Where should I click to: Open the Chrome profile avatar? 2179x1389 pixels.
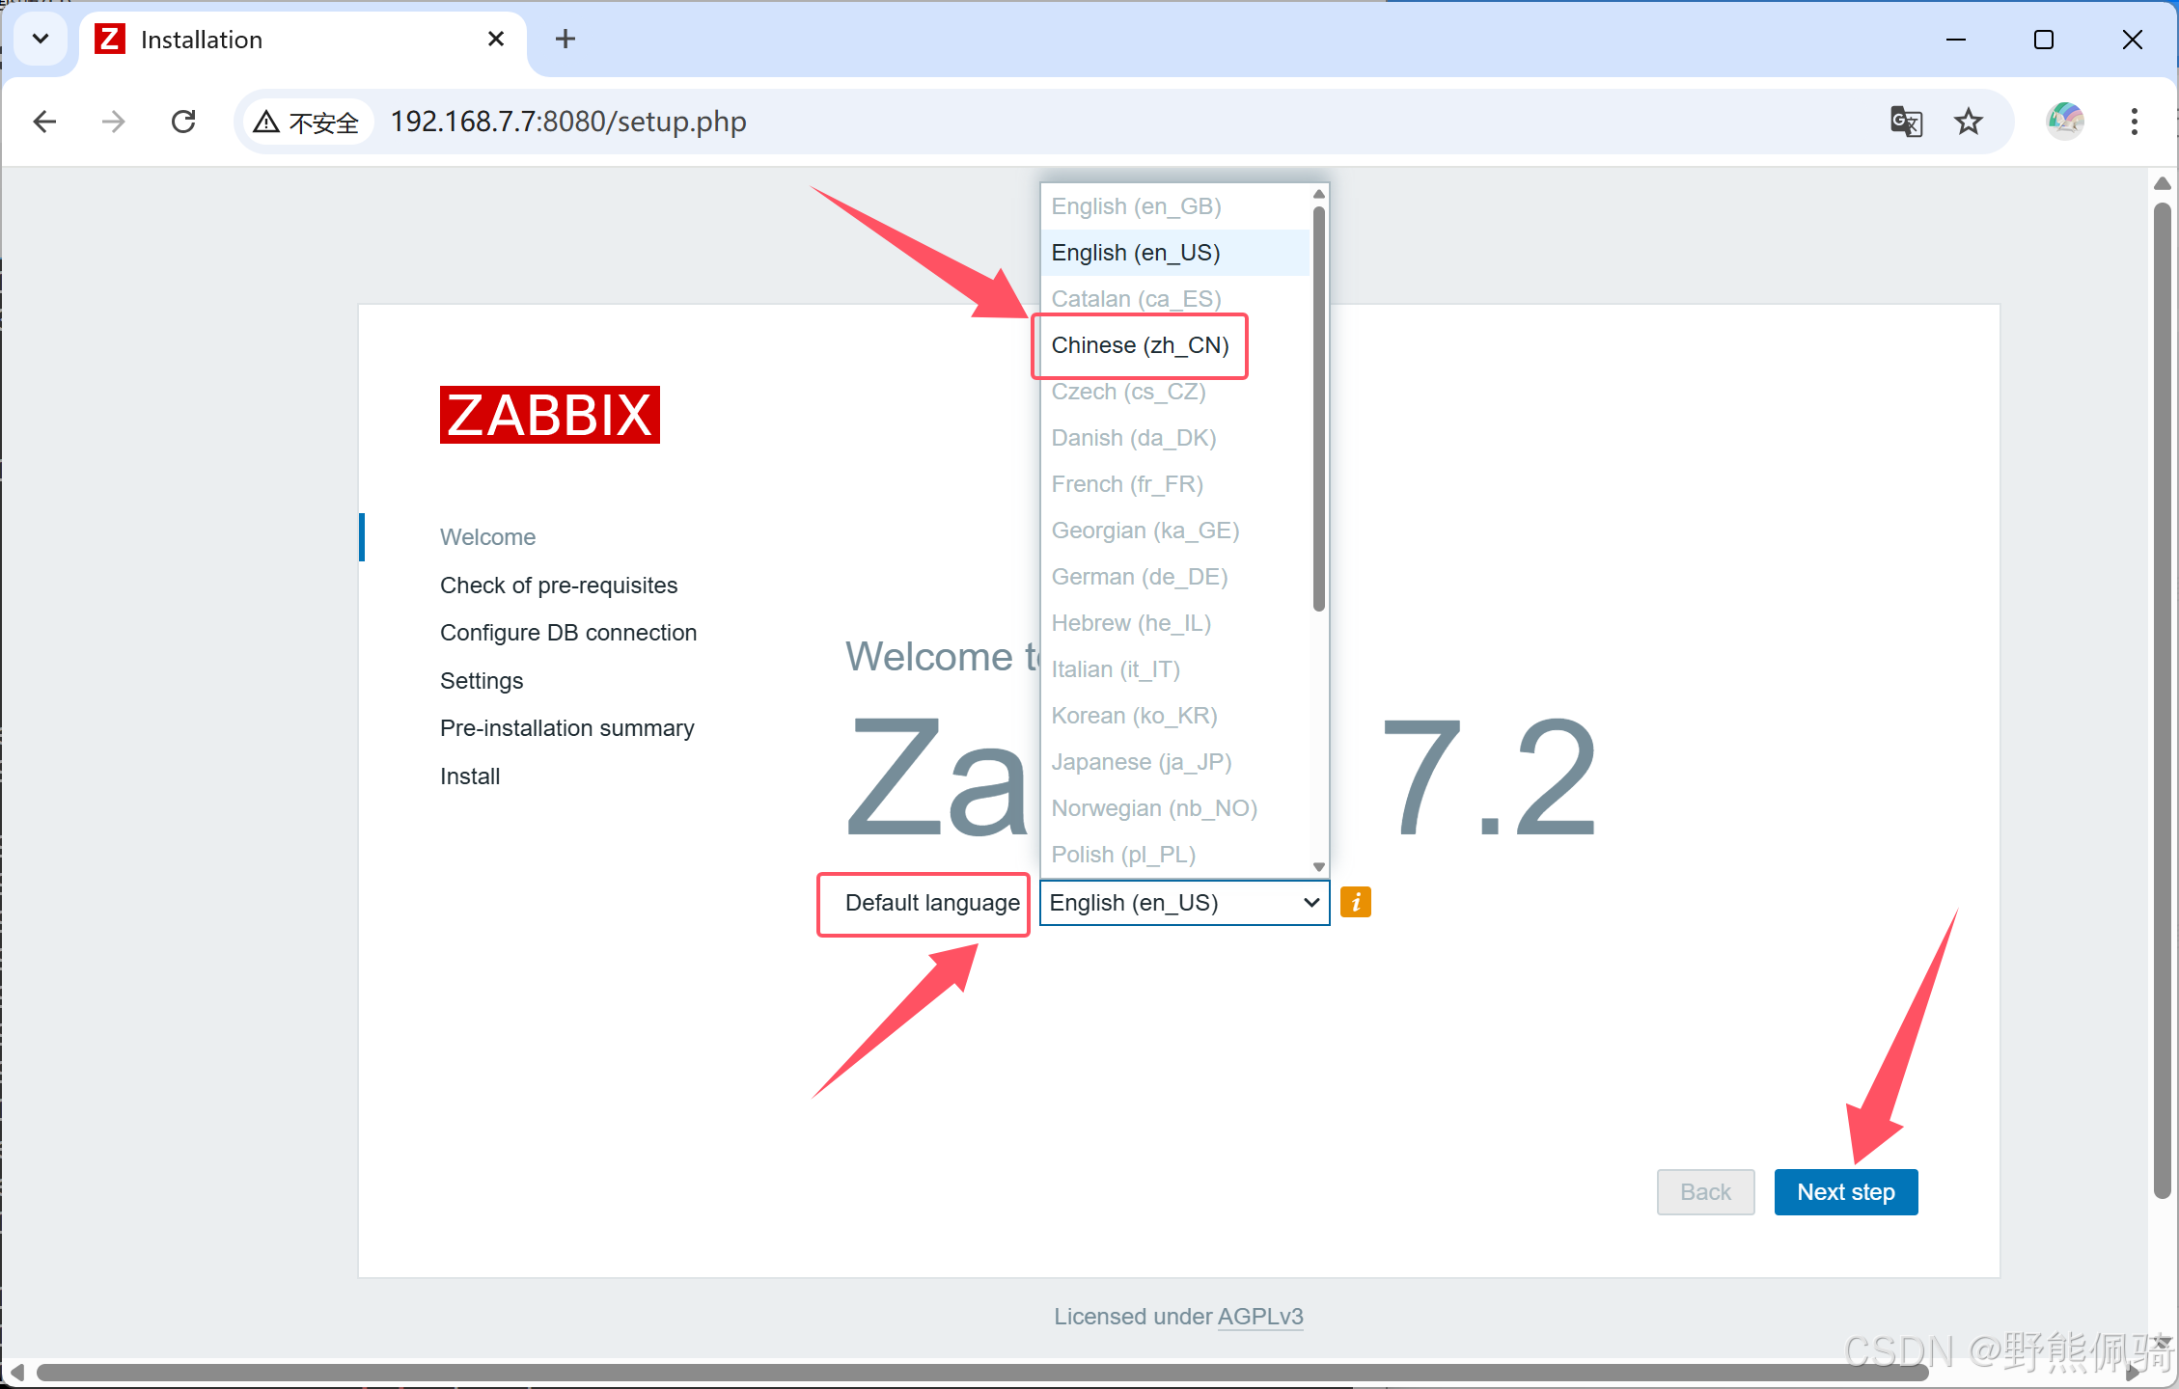(2064, 122)
